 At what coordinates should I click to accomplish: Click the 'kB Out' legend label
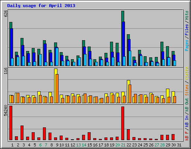click(x=187, y=105)
